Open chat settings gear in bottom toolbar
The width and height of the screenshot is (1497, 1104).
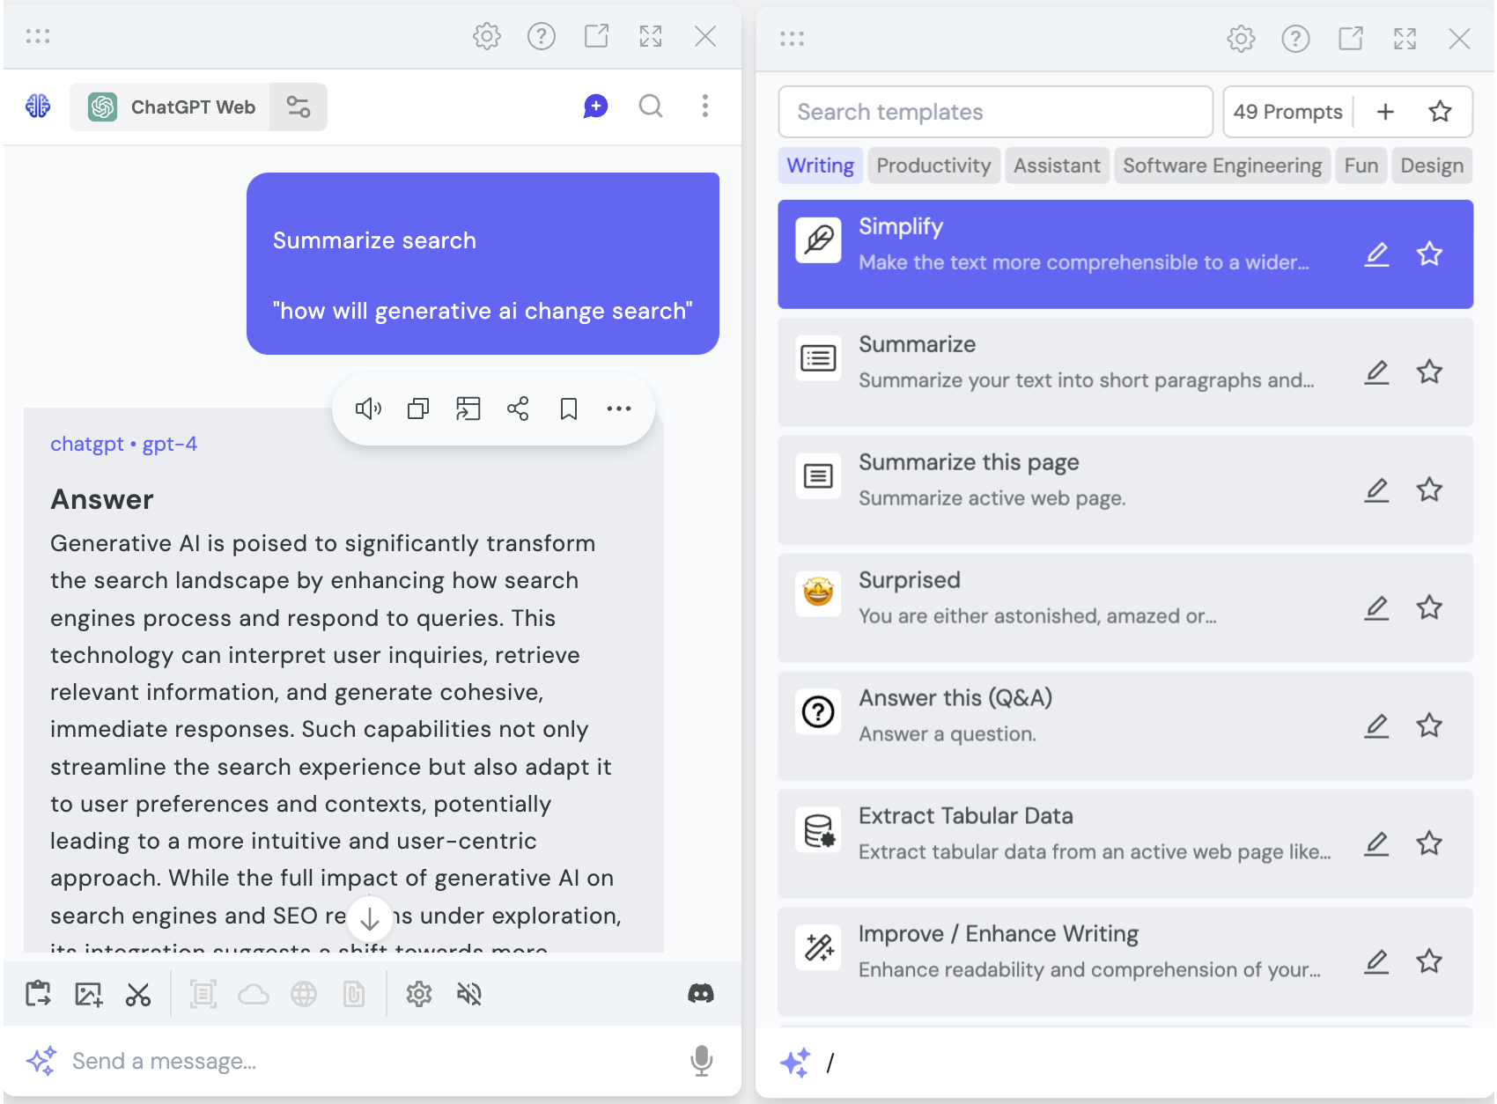point(419,994)
